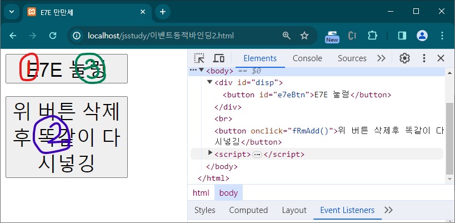Image resolution: width=455 pixels, height=223 pixels.
Task: Select the br element line
Action: [x=223, y=119]
